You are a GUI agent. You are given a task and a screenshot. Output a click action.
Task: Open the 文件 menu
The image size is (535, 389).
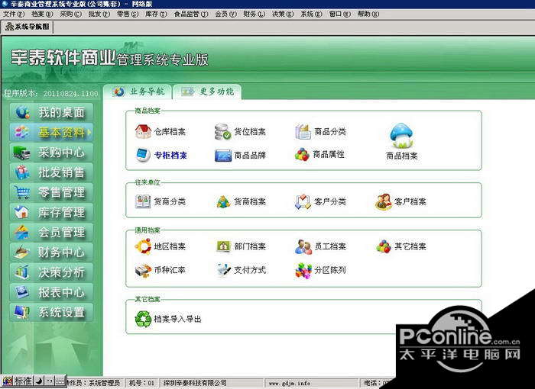(14, 14)
